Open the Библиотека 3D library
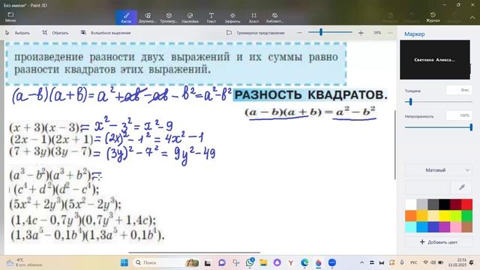Screen dimensions: 480x270 (x=274, y=17)
